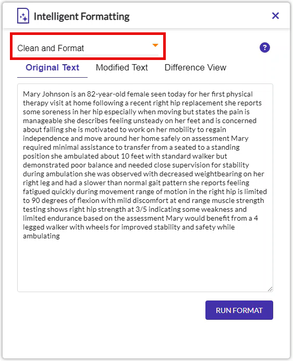Click the orange dropdown arrow
Screen dimensions: 293x361
155,45
